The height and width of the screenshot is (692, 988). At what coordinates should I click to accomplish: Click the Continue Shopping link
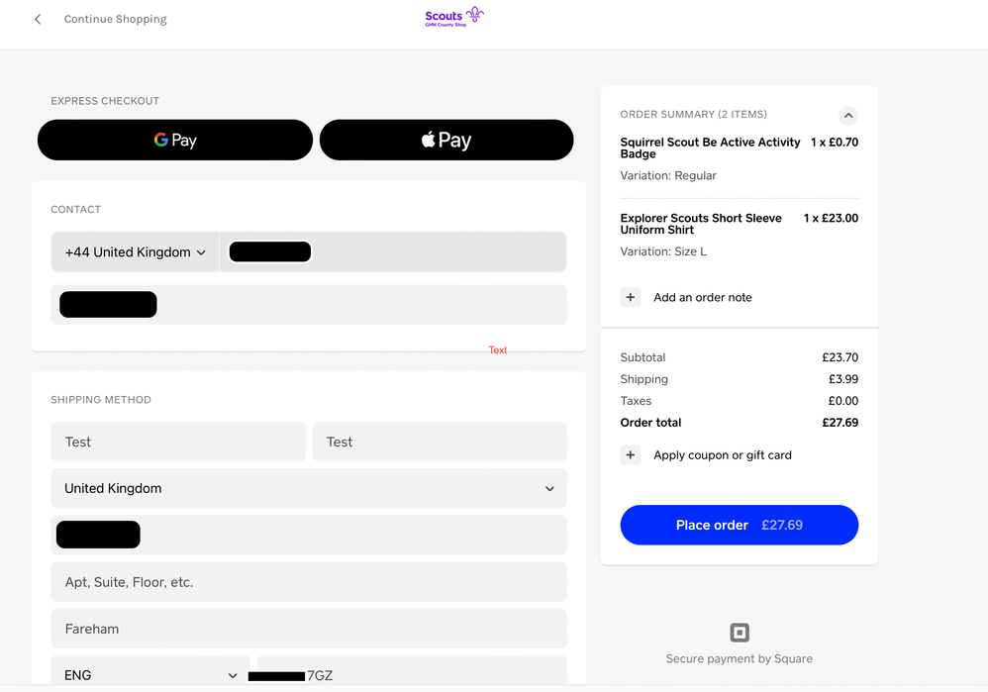pos(115,19)
